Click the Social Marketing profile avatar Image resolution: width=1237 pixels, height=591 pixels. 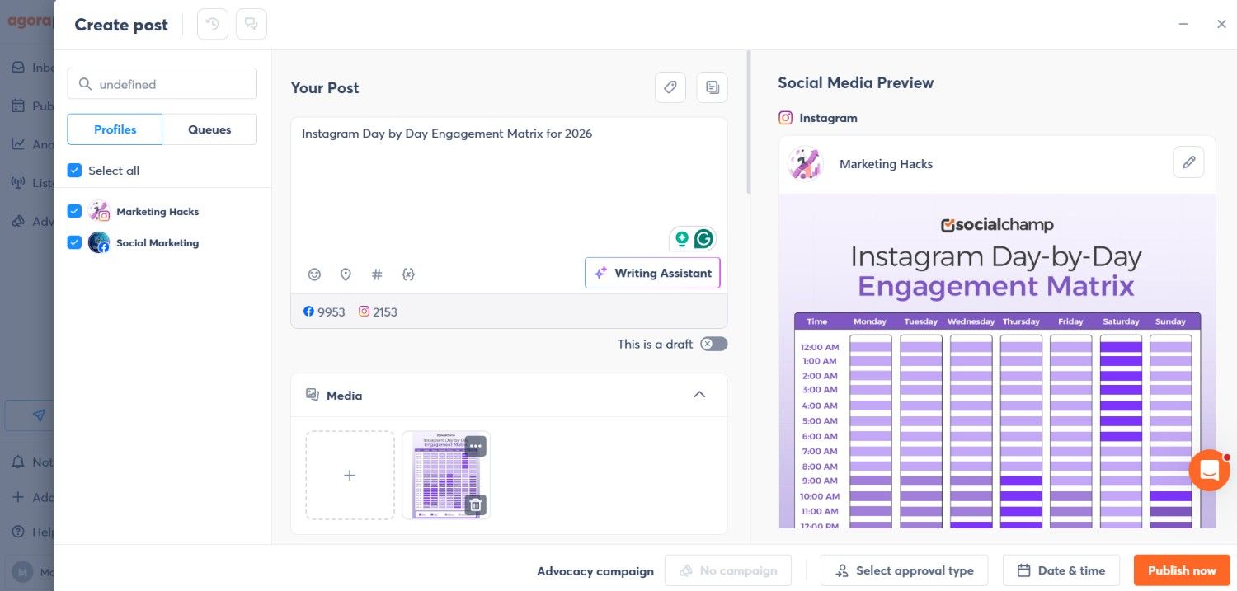99,242
